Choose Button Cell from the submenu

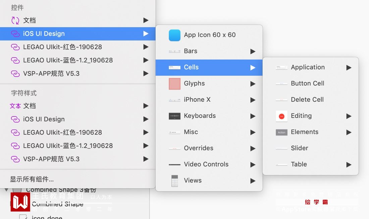[x=311, y=84]
